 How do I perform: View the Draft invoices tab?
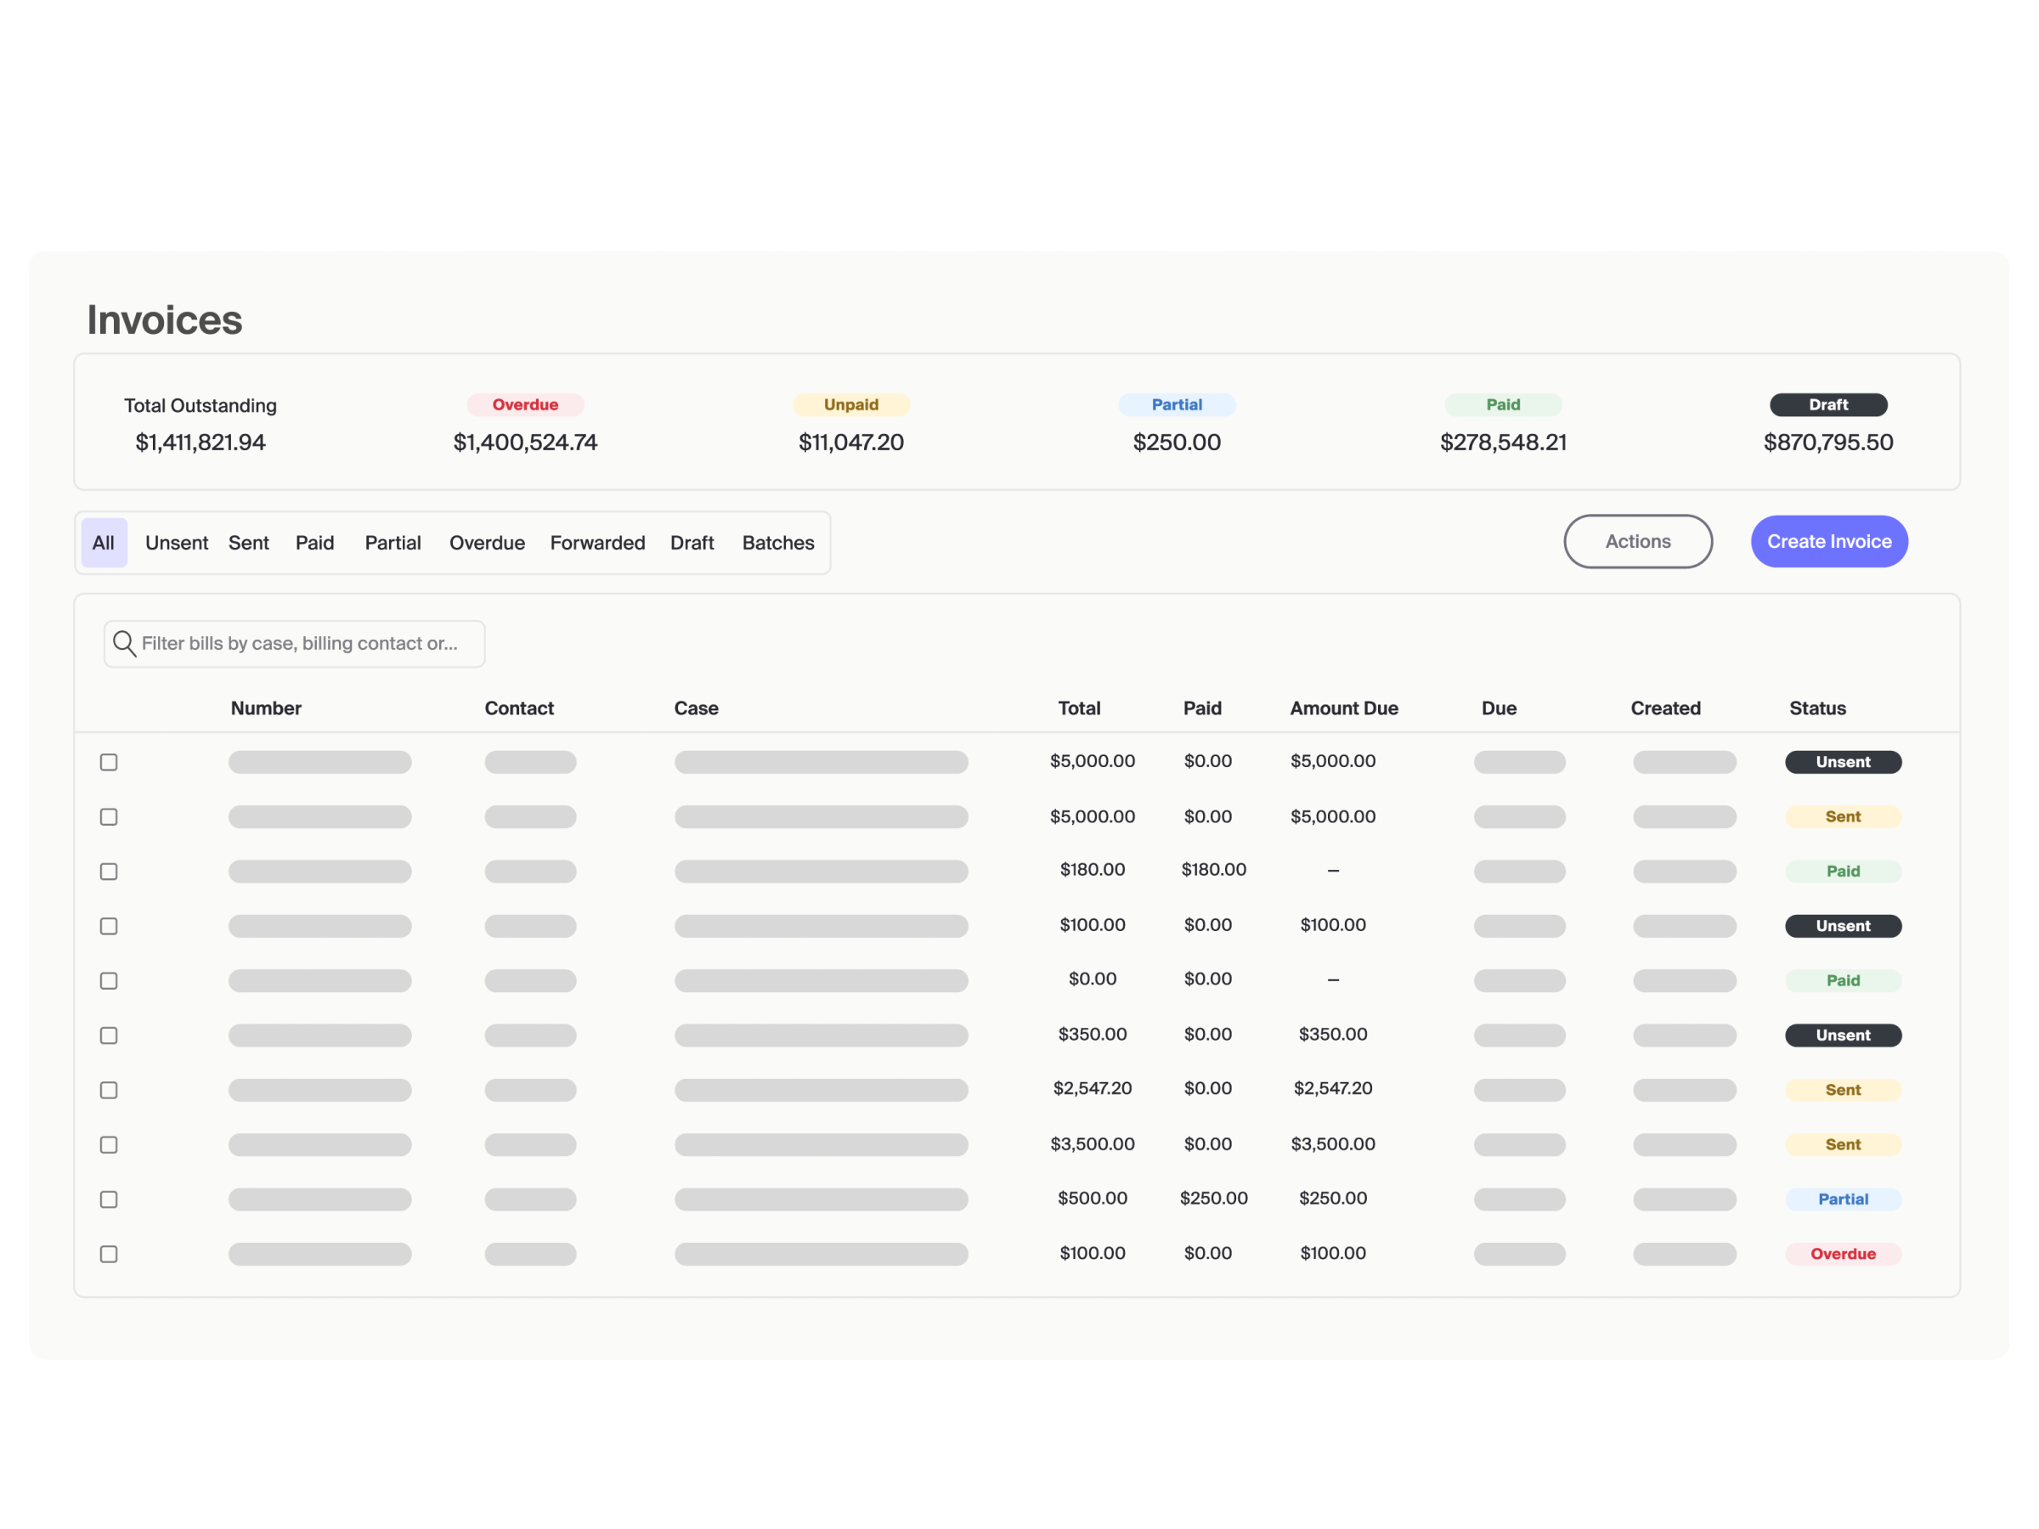(x=692, y=543)
